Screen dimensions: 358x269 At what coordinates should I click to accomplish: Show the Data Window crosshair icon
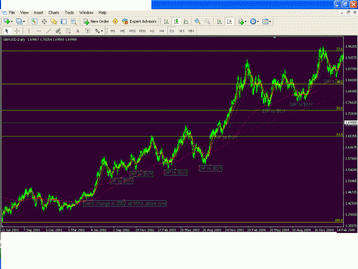click(x=44, y=21)
